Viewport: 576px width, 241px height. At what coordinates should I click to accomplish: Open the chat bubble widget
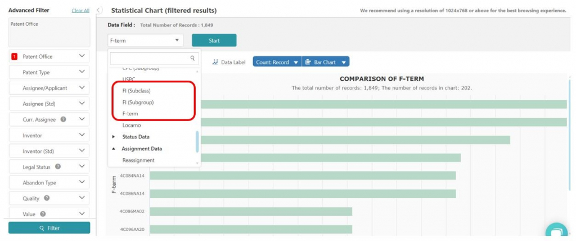[556, 231]
